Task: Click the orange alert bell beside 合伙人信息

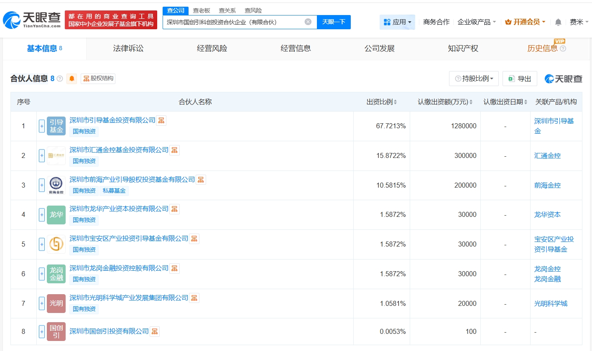Action: click(71, 79)
